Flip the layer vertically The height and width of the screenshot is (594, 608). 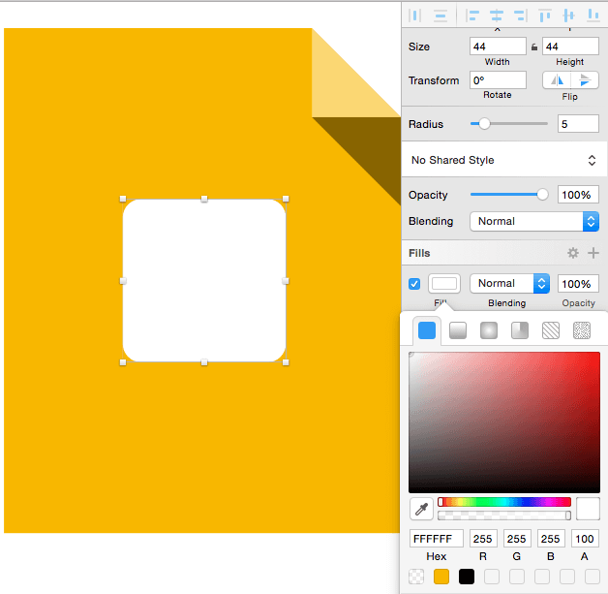(x=585, y=80)
